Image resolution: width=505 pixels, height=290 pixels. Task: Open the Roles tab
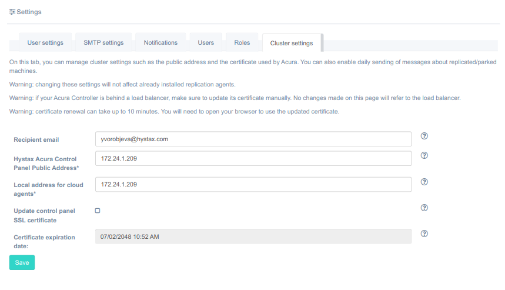(242, 43)
